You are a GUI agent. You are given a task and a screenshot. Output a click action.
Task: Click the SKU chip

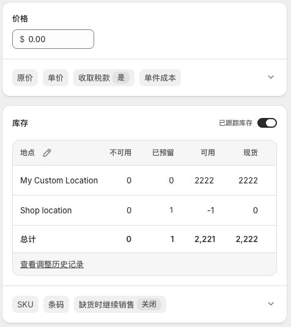click(25, 304)
